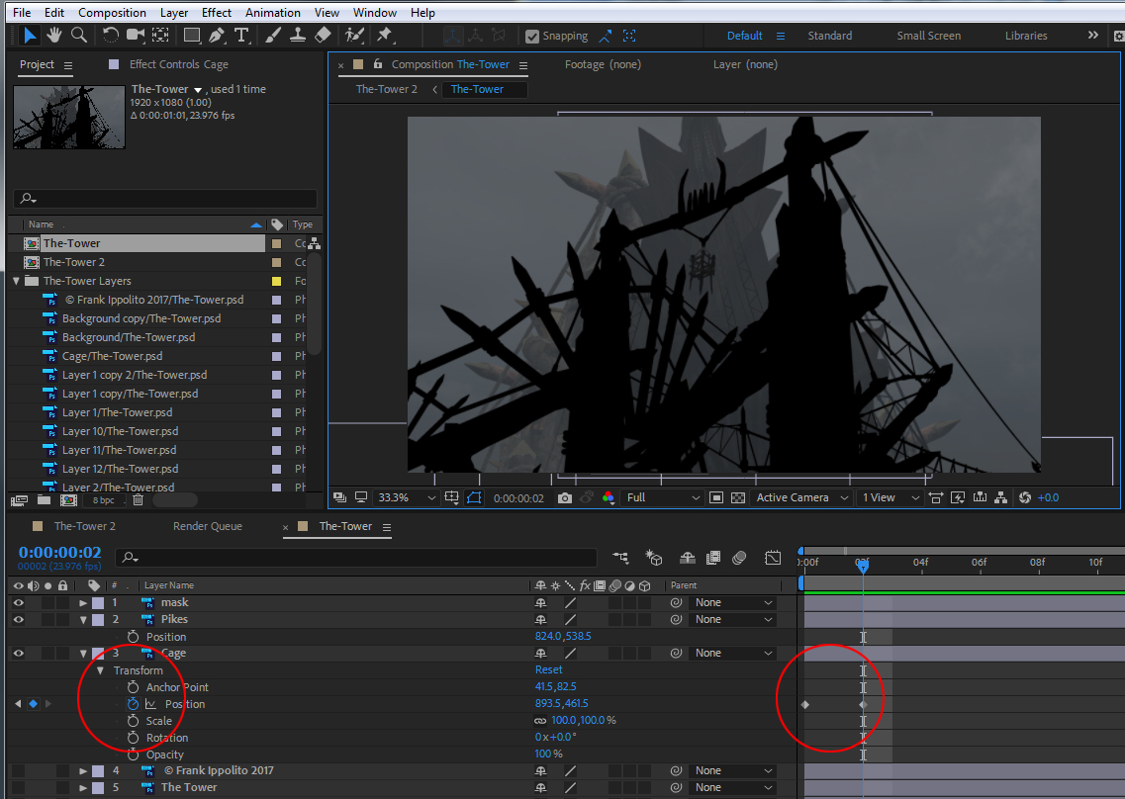Viewport: 1125px width, 799px height.
Task: Select the Hand tool
Action: pos(54,36)
